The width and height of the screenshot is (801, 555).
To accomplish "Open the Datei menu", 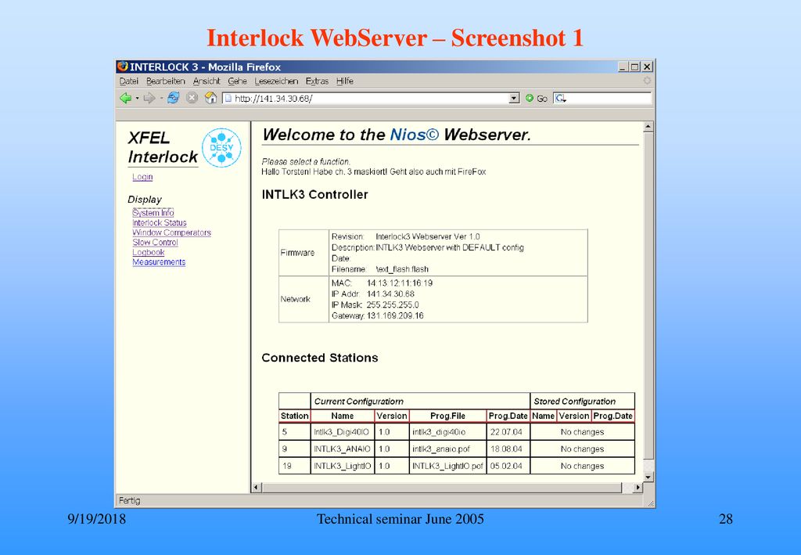I will (x=129, y=81).
